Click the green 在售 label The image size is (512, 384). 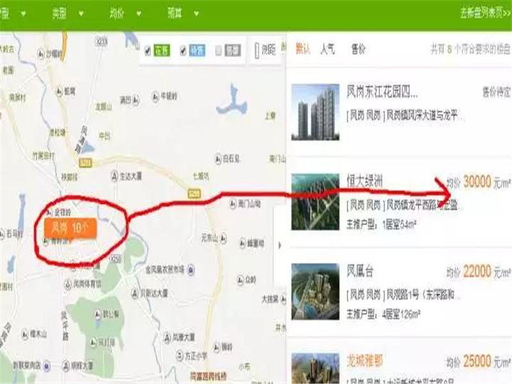162,51
